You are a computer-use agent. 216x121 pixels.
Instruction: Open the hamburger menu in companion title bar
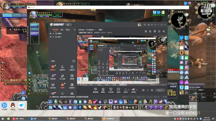click(x=155, y=25)
